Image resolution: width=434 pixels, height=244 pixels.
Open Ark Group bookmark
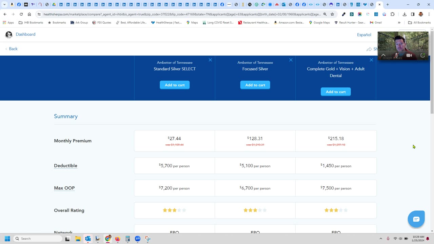[79, 23]
